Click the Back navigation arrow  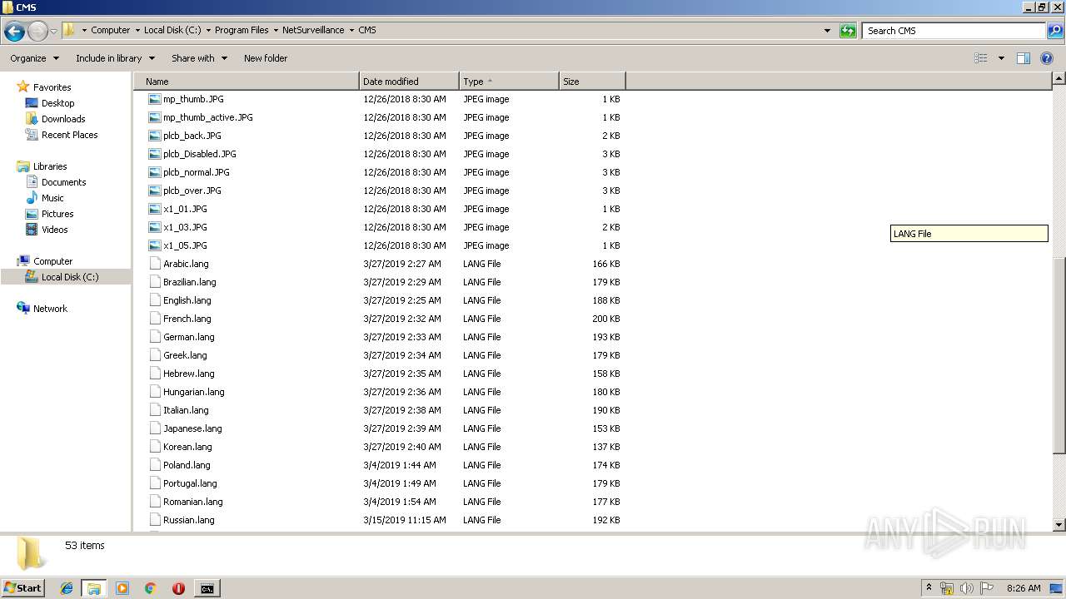point(14,32)
